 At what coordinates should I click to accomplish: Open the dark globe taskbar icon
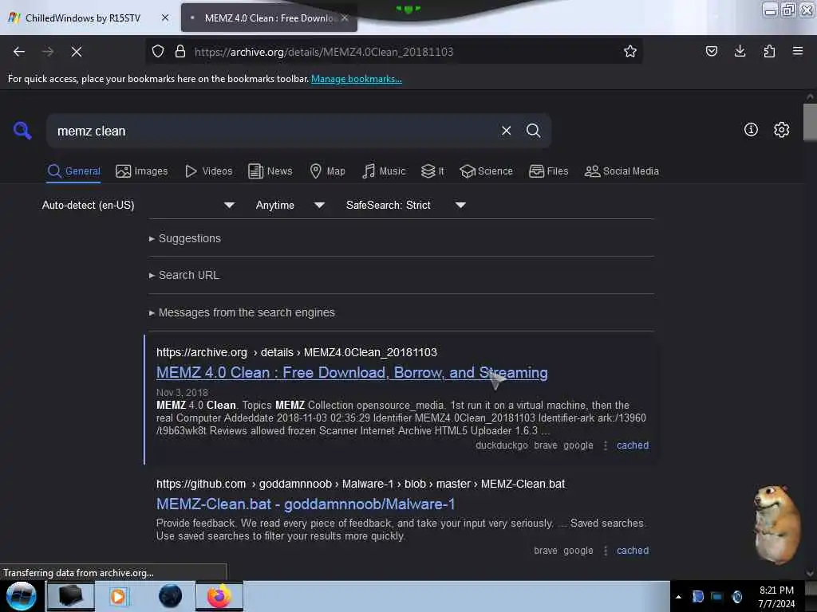(171, 596)
